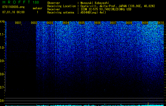The height and width of the screenshot is (106, 166).
Task: Click the 0.8 frequency axis label
Action: pyautogui.click(x=2, y=74)
